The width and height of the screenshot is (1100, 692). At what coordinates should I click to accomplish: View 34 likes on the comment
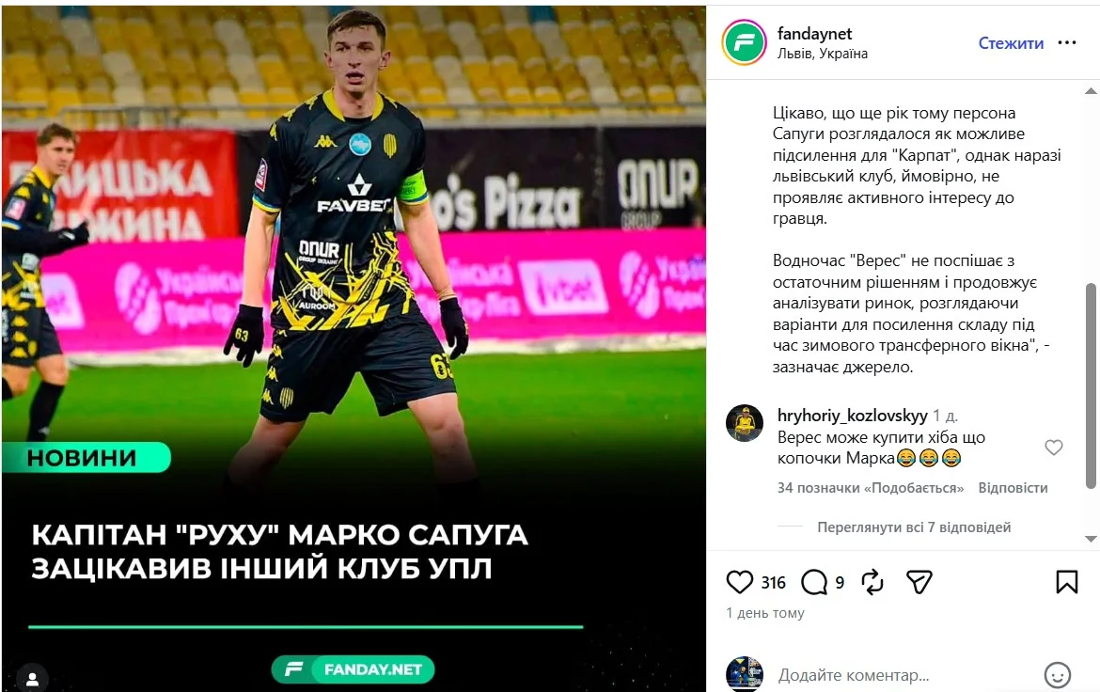pos(870,488)
